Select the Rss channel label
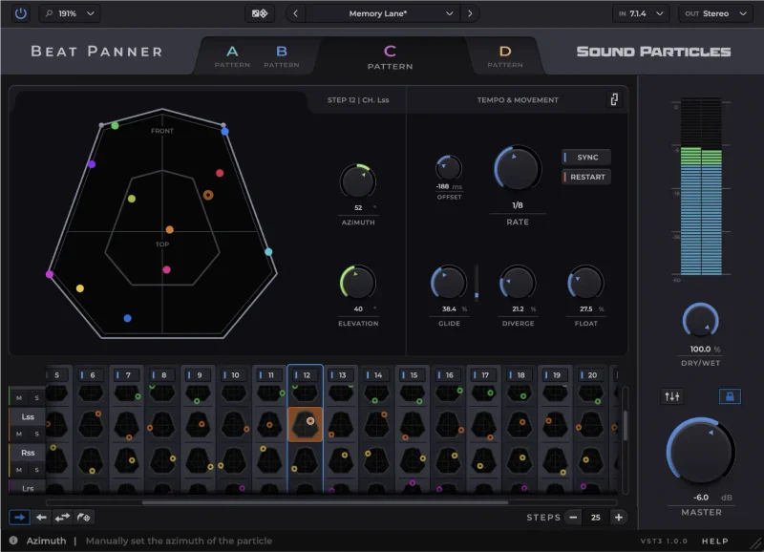This screenshot has height=552, width=764. coord(28,453)
